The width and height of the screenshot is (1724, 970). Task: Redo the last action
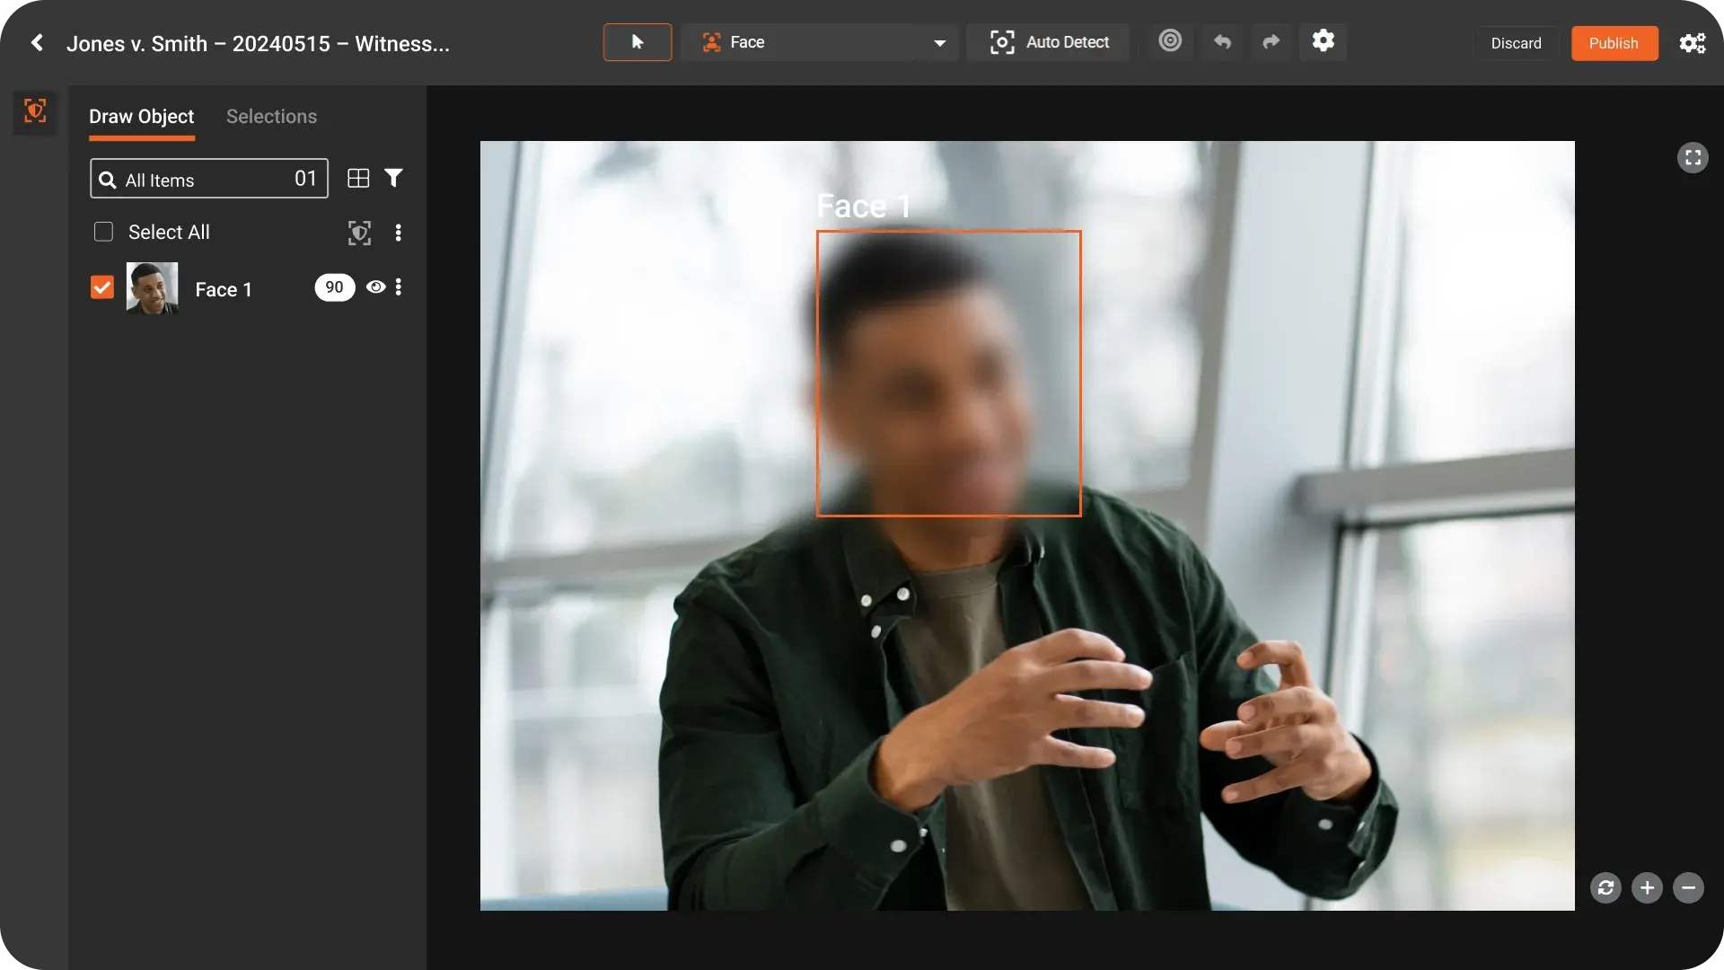coord(1271,42)
